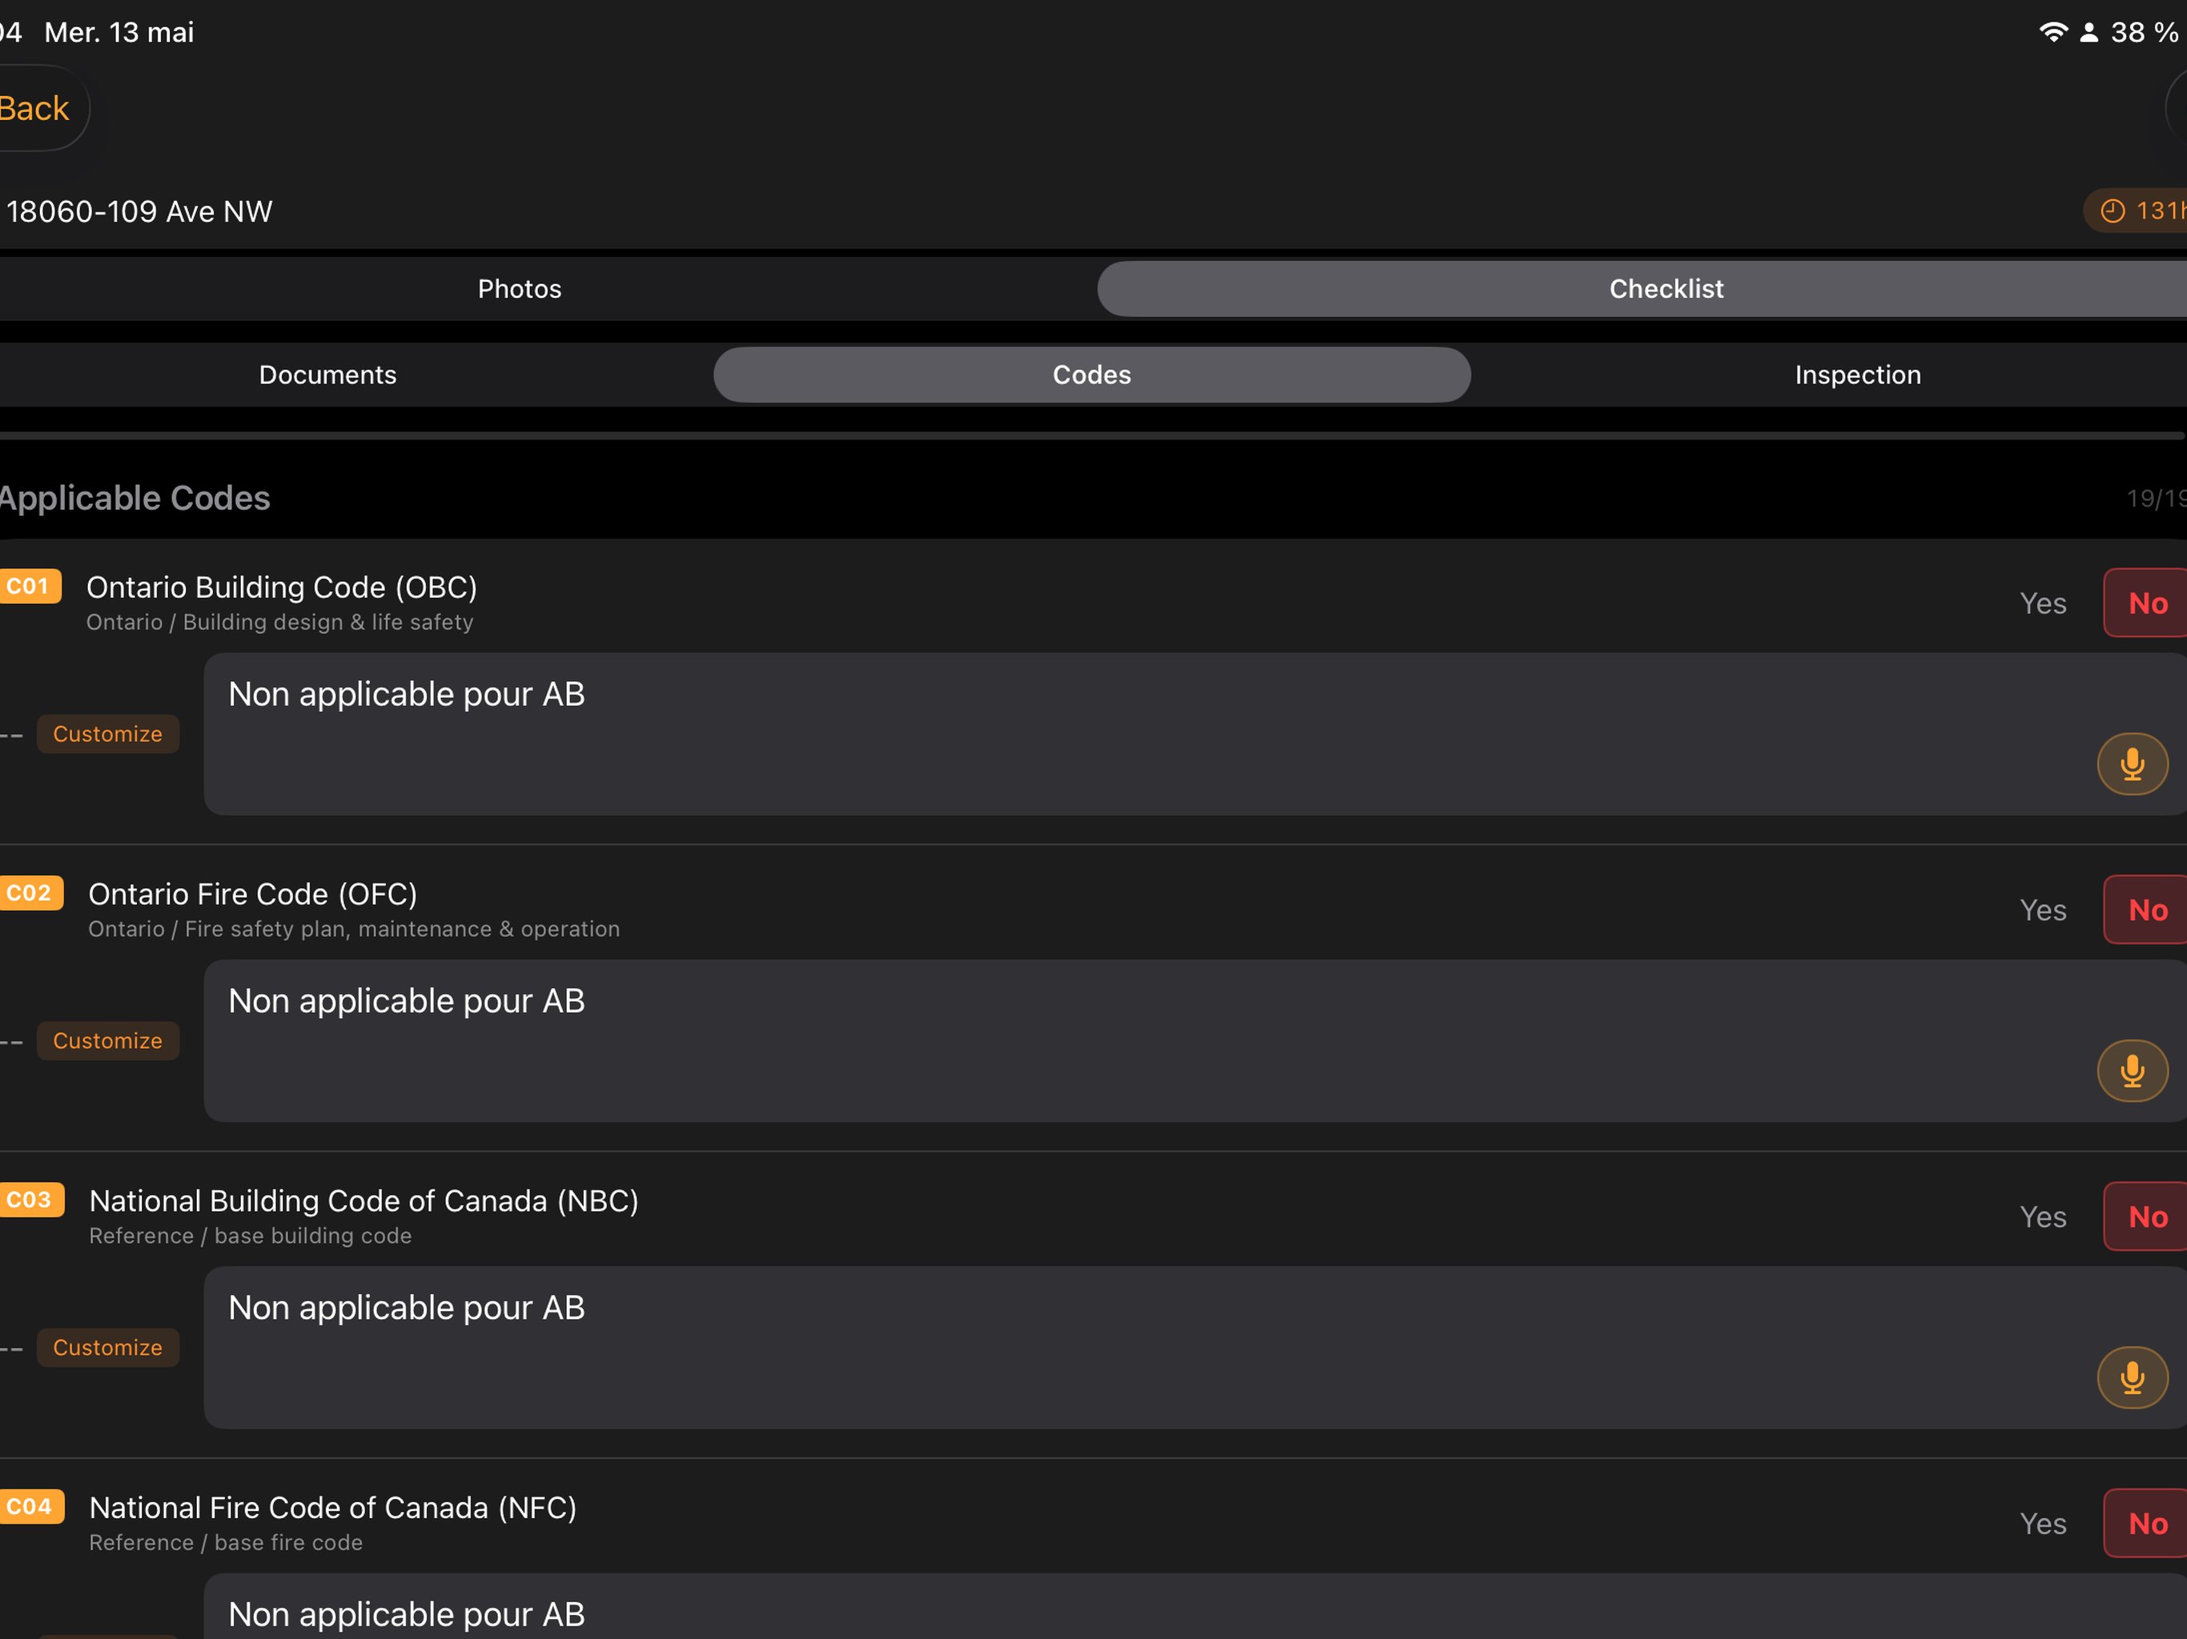This screenshot has height=1639, width=2187.
Task: Edit the note under Ontario Building Code
Action: click(1195, 734)
